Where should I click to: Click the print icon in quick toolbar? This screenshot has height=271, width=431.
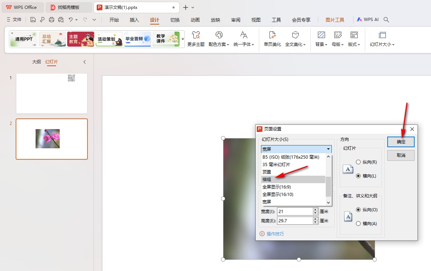click(52, 20)
